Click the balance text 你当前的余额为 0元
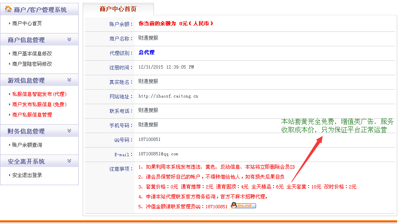The width and height of the screenshot is (398, 224). pyautogui.click(x=176, y=24)
